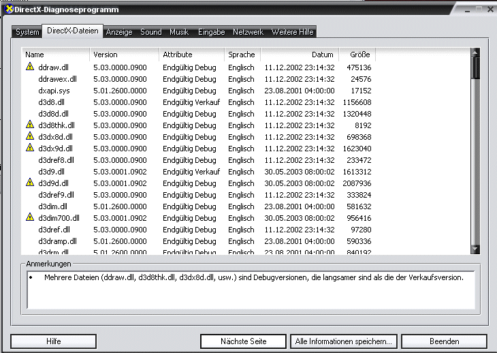Go to the Eingabe tab

(212, 32)
